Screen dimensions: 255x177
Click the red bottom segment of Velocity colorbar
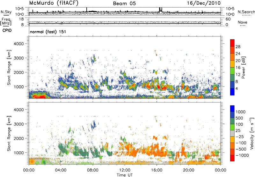tap(232, 158)
